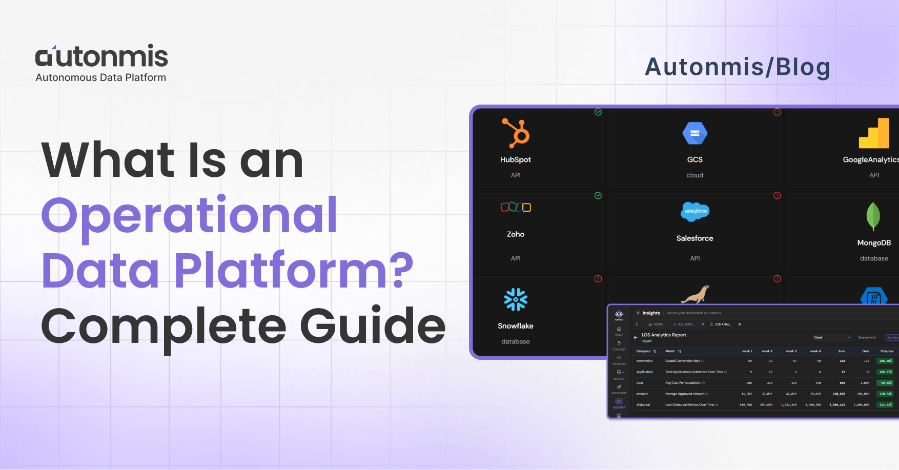Screen dimensions: 899x470
Task: Click the Goal column header
Action: click(x=866, y=351)
